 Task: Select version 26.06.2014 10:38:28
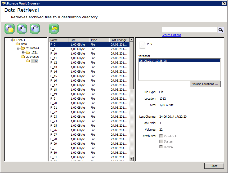click(180, 61)
